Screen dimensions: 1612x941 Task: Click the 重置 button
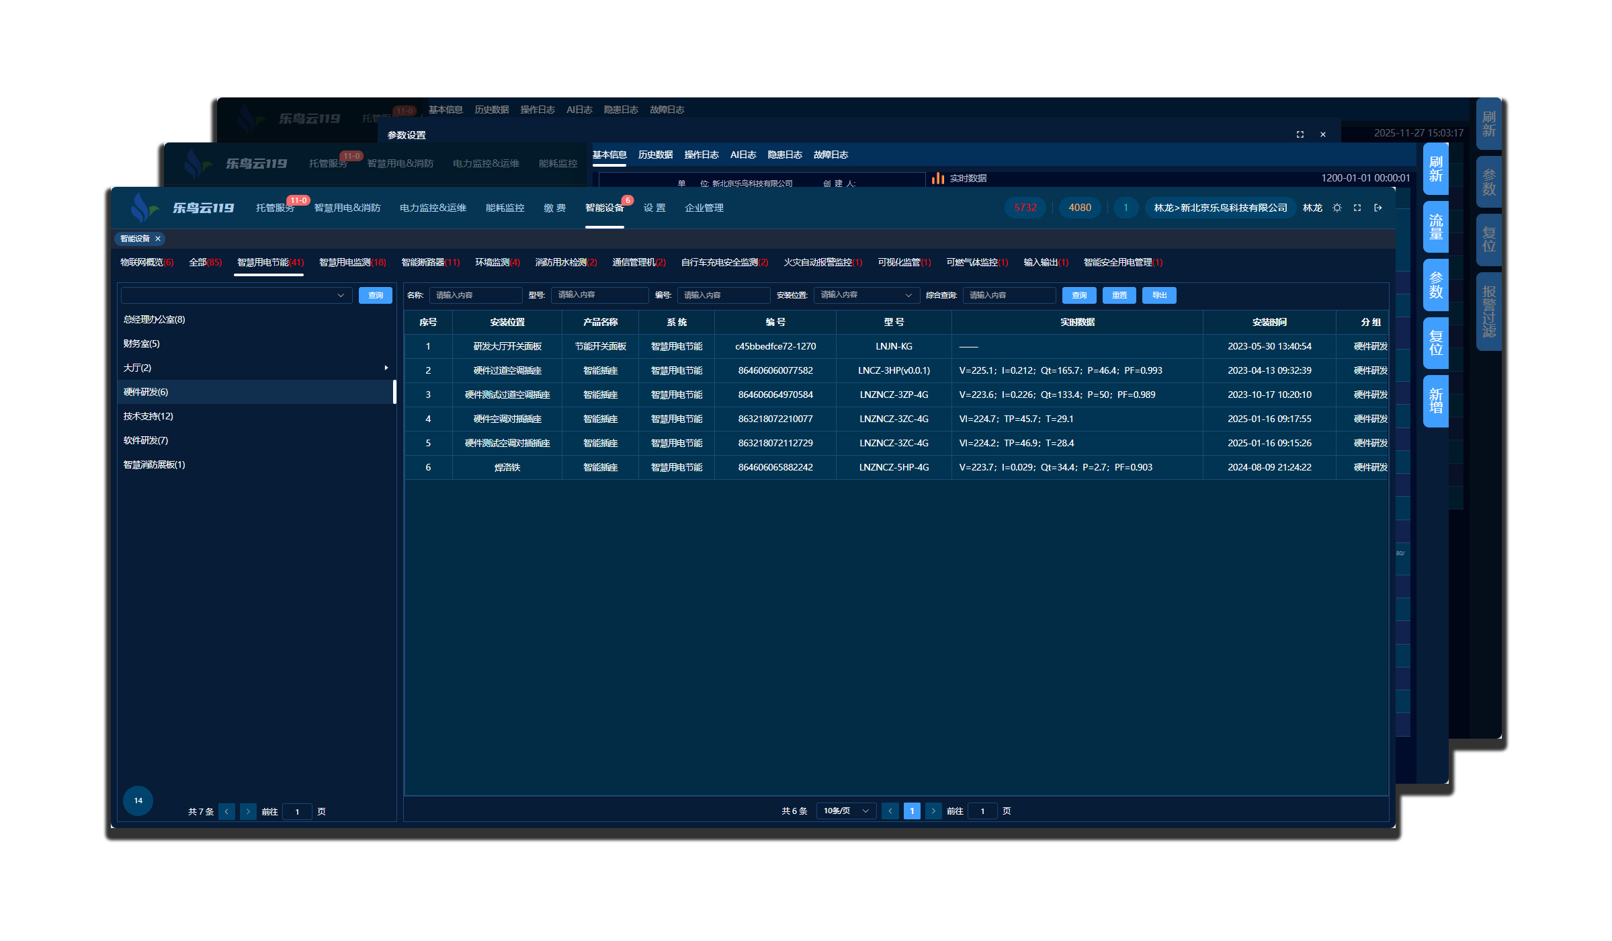(1119, 295)
